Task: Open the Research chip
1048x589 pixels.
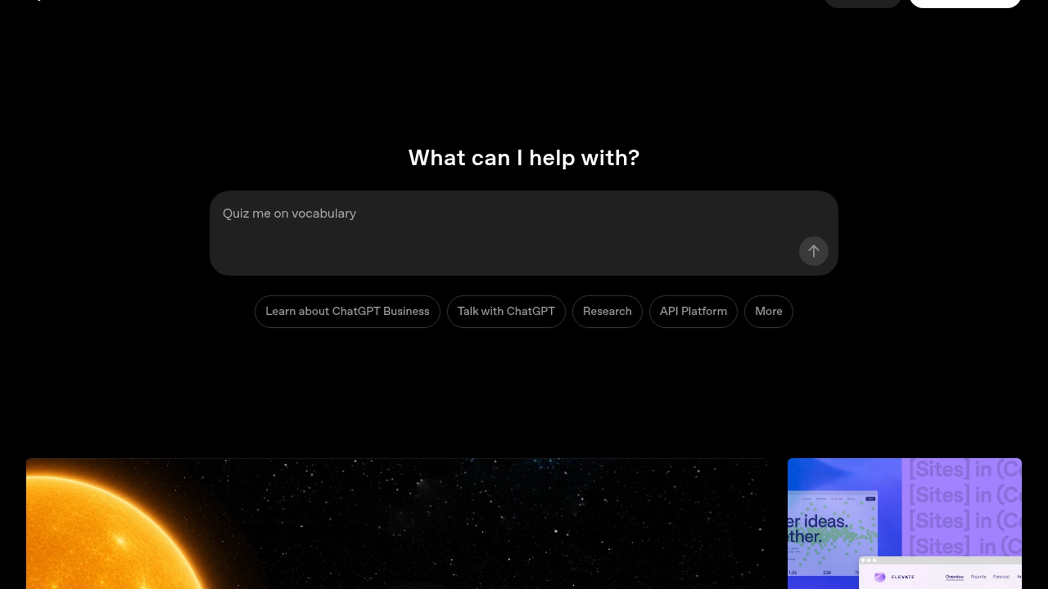Action: pos(607,311)
